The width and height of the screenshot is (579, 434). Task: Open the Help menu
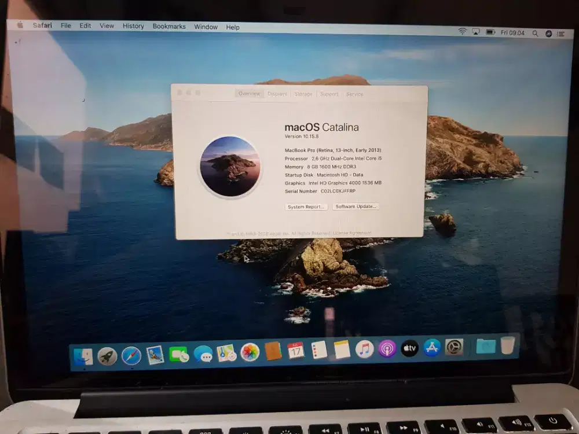coord(233,27)
